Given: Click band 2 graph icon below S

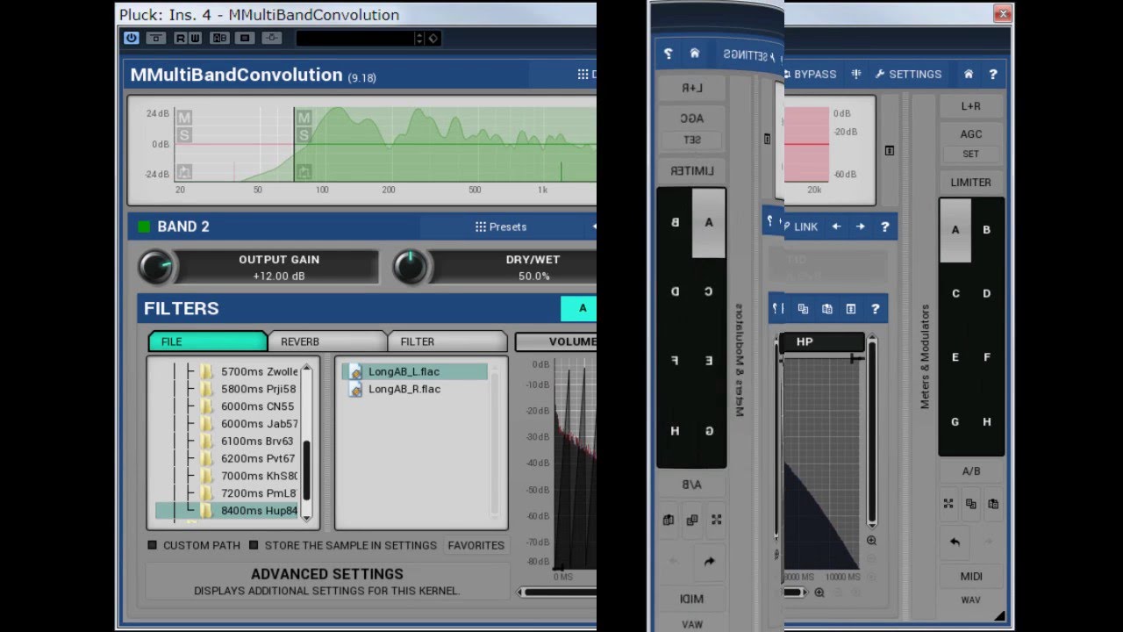Looking at the screenshot, I should (304, 170).
